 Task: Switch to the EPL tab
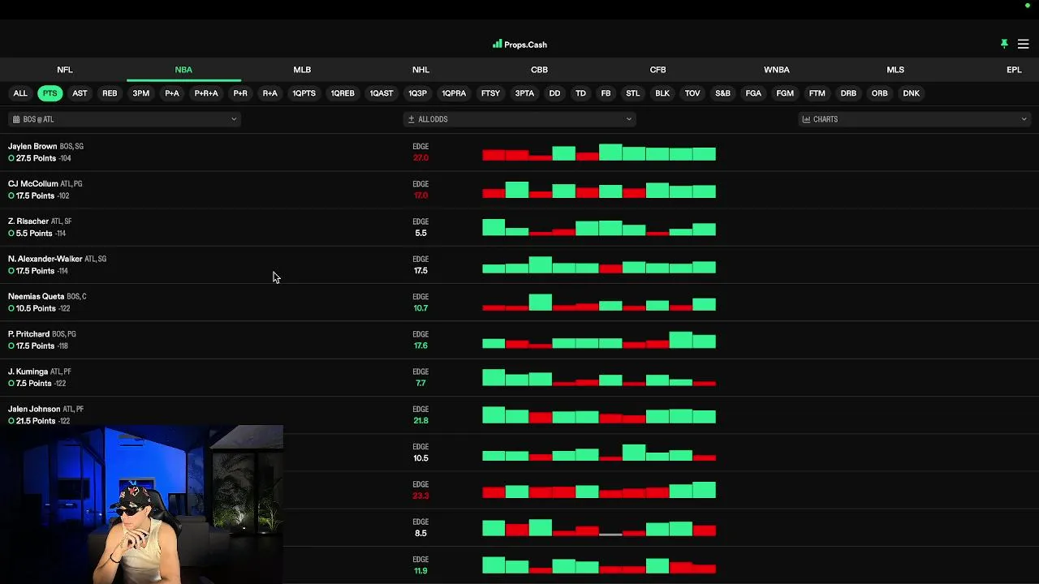(x=1014, y=70)
